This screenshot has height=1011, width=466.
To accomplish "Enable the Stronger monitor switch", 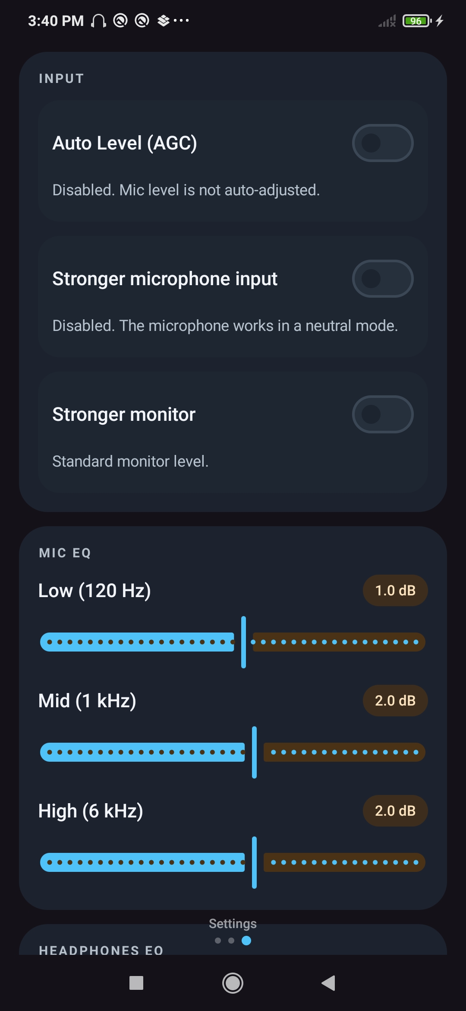I will 383,414.
